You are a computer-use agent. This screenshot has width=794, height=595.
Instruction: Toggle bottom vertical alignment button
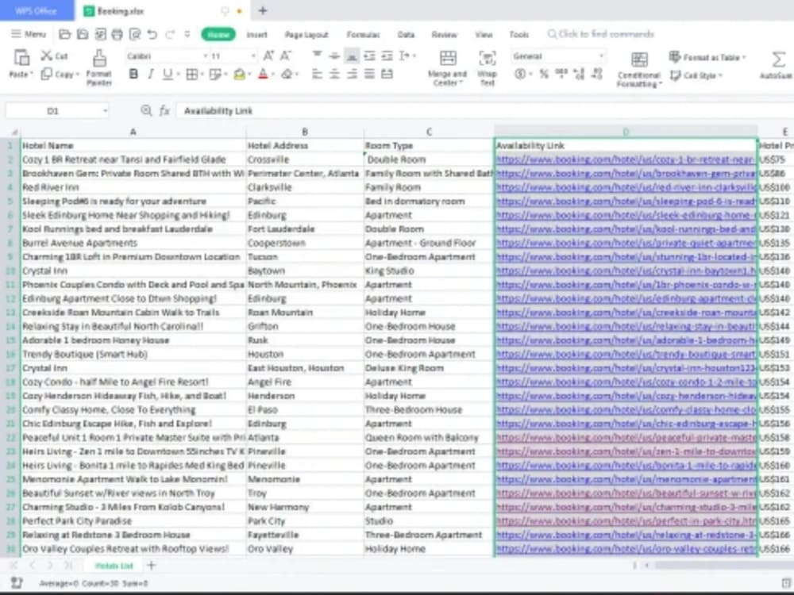click(x=352, y=56)
